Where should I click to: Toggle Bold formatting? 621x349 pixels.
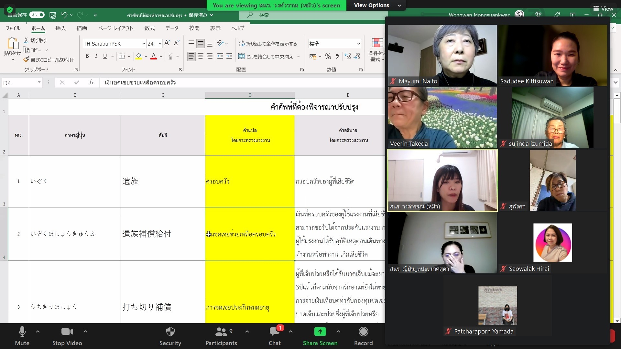(87, 56)
